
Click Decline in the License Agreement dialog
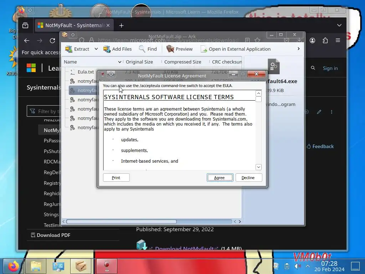248,178
